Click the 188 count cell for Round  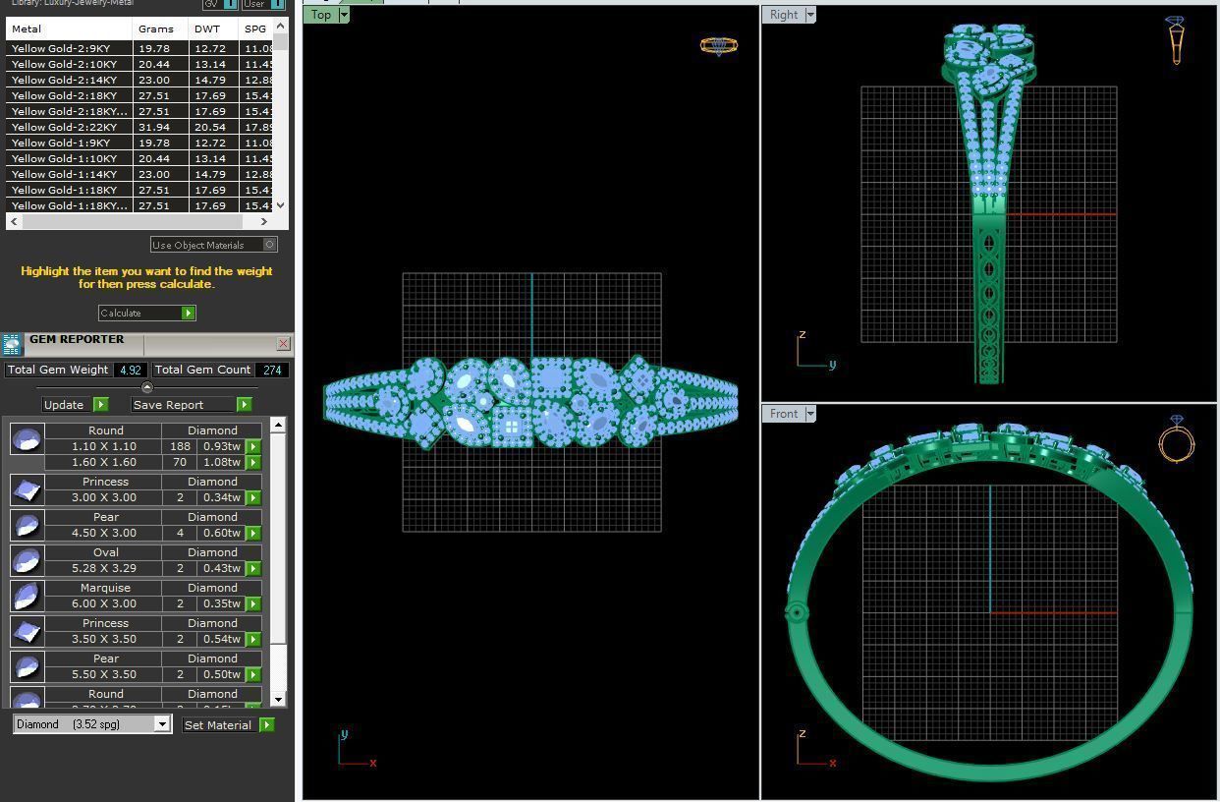[180, 446]
